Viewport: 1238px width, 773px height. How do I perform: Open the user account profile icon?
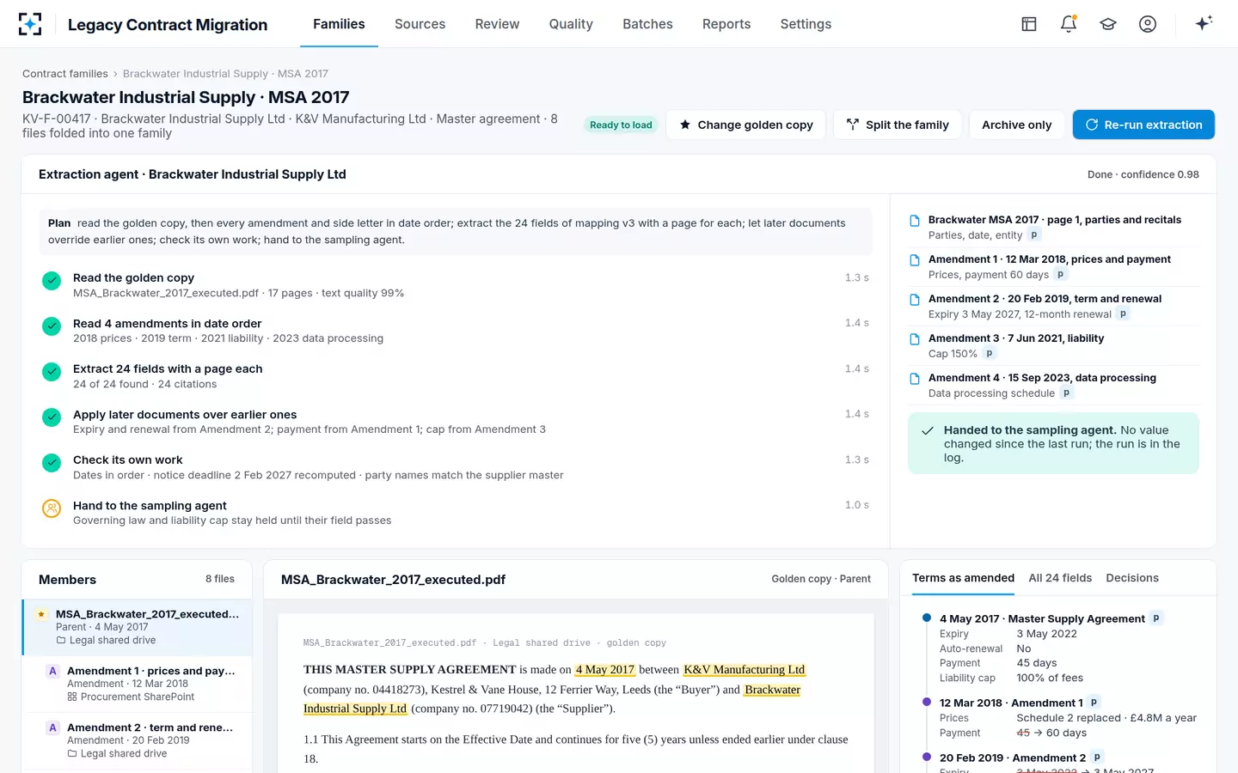click(x=1148, y=24)
